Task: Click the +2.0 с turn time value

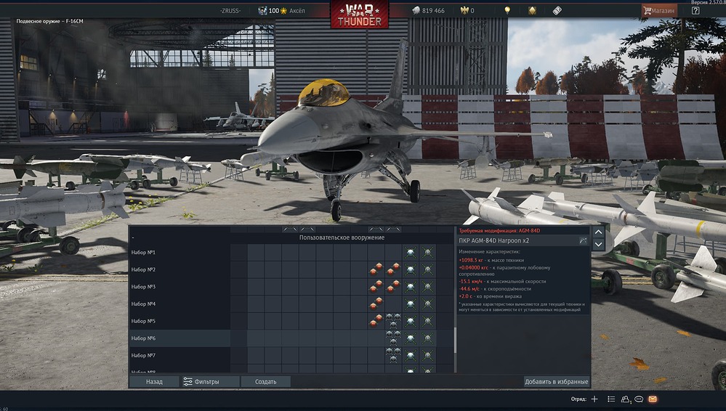Action: click(467, 296)
